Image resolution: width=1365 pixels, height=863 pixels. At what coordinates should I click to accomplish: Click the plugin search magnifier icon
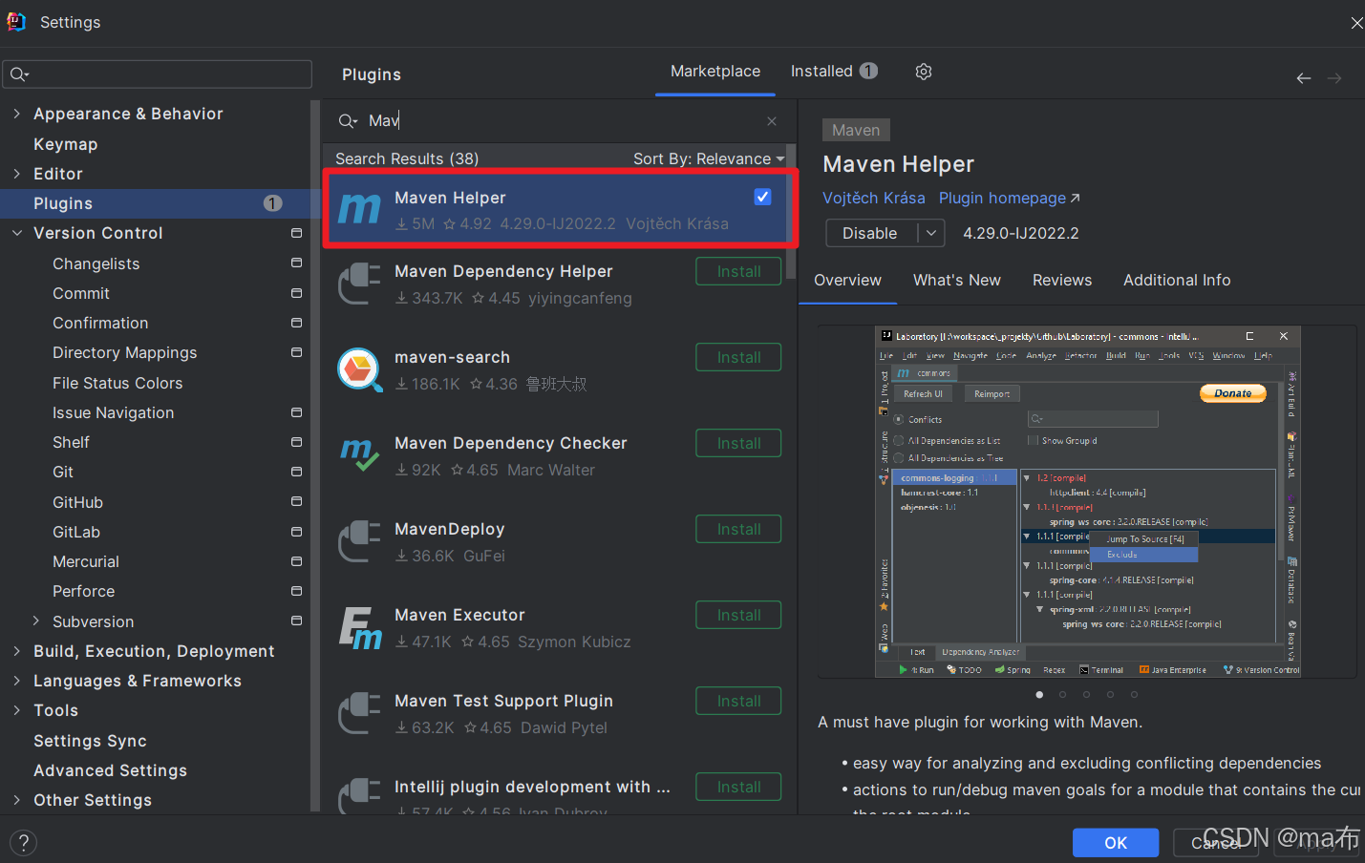pos(348,121)
